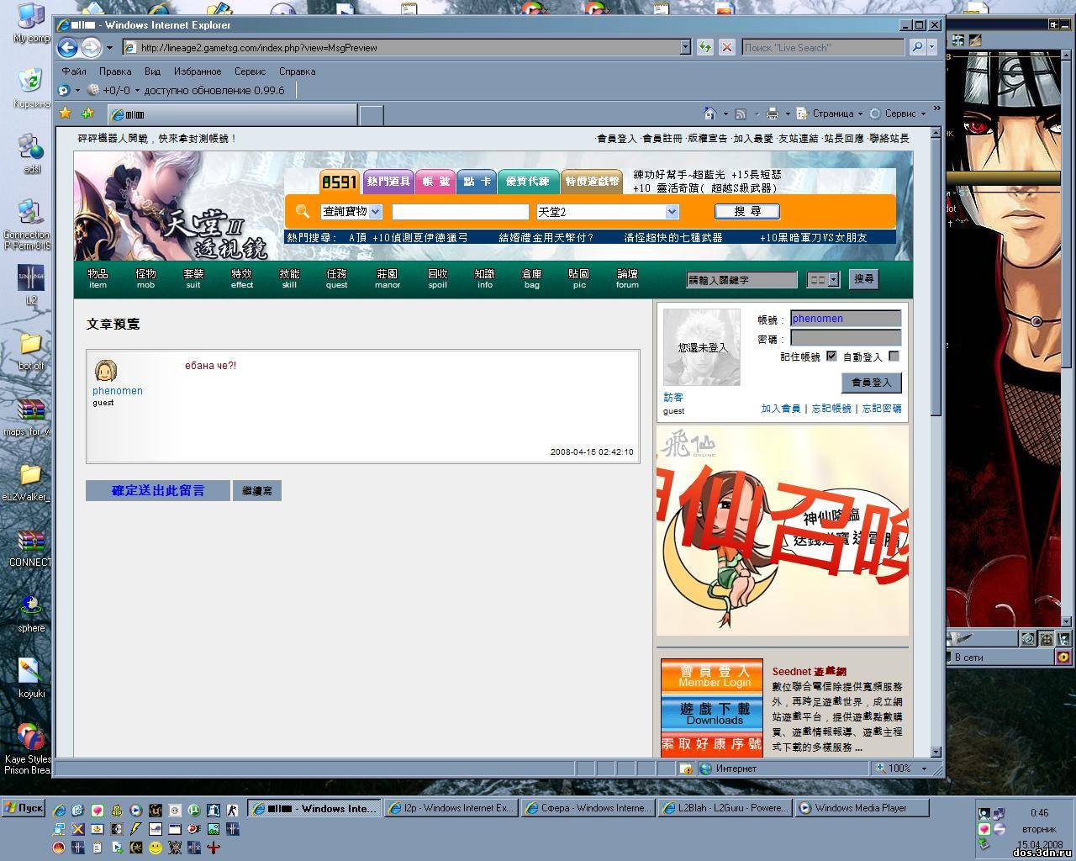The height and width of the screenshot is (861, 1076).
Task: Click the Member Login orange banner
Action: pyautogui.click(x=712, y=675)
